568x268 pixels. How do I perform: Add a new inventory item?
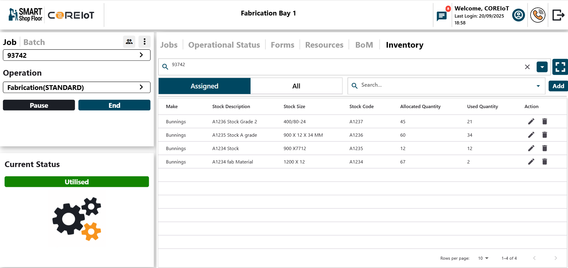pos(558,86)
